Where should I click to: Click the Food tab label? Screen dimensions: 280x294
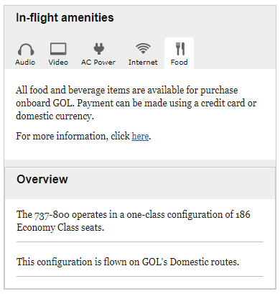click(x=179, y=63)
